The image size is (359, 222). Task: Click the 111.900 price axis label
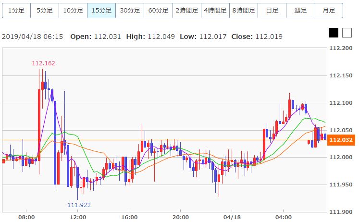[341, 212]
